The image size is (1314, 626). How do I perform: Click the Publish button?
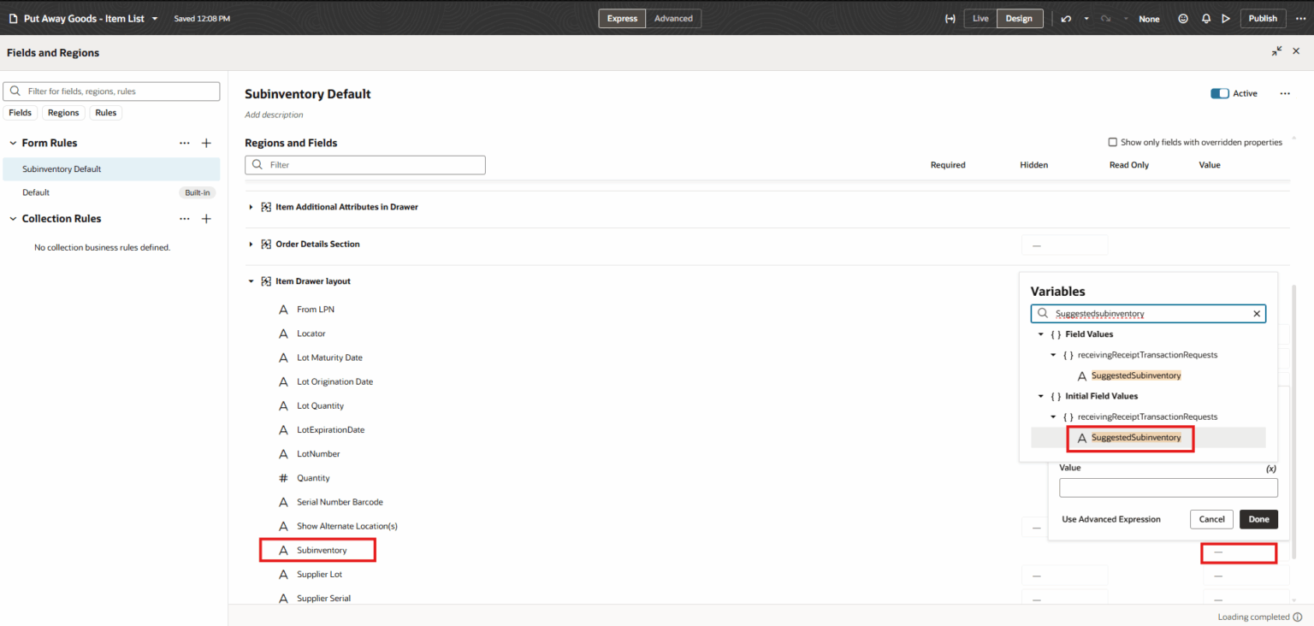(x=1263, y=18)
